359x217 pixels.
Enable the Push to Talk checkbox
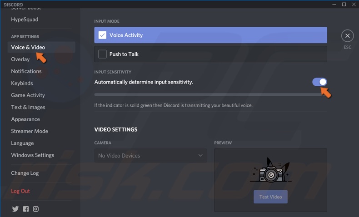pos(102,54)
